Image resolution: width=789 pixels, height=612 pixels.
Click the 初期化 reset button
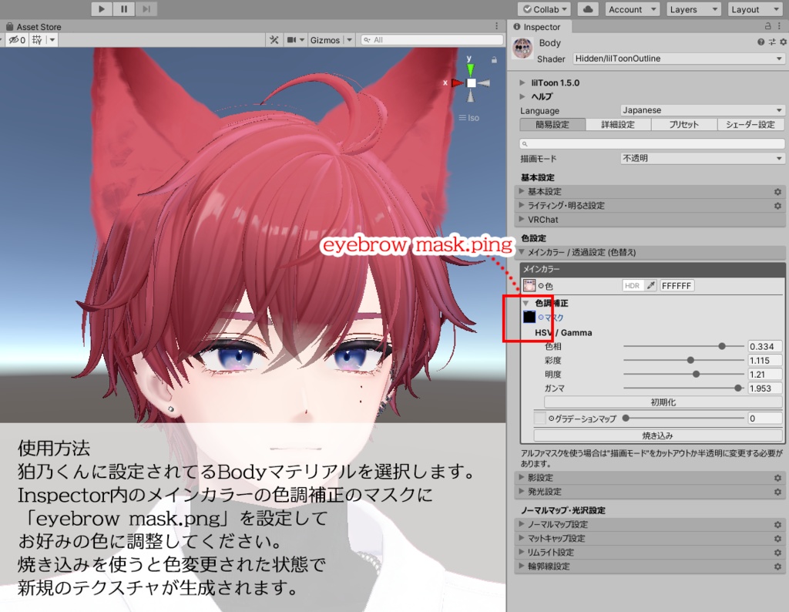point(663,402)
